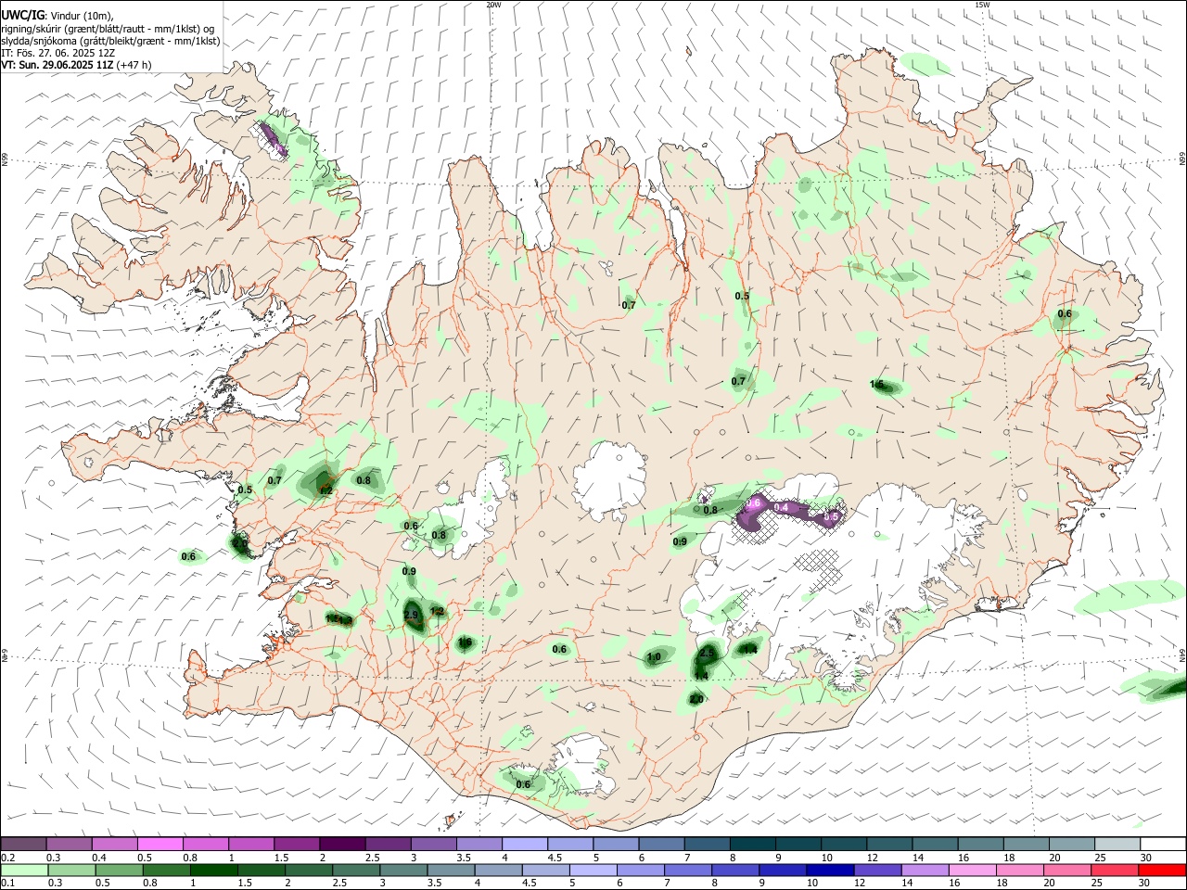Click the bright magenta snow swatch between 0.5 and 0.8
This screenshot has width=1187, height=890.
click(160, 844)
